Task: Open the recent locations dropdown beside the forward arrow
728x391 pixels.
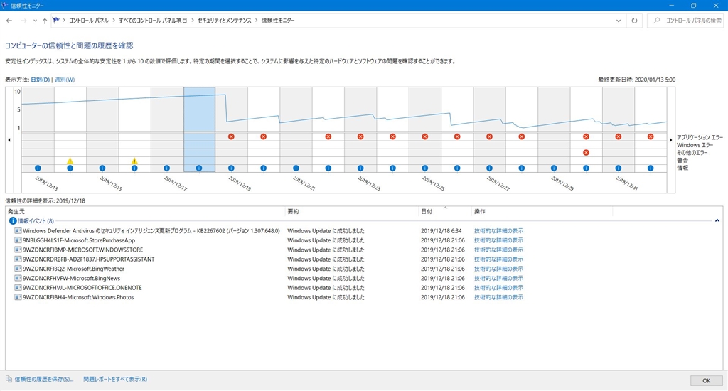Action: pyautogui.click(x=35, y=21)
